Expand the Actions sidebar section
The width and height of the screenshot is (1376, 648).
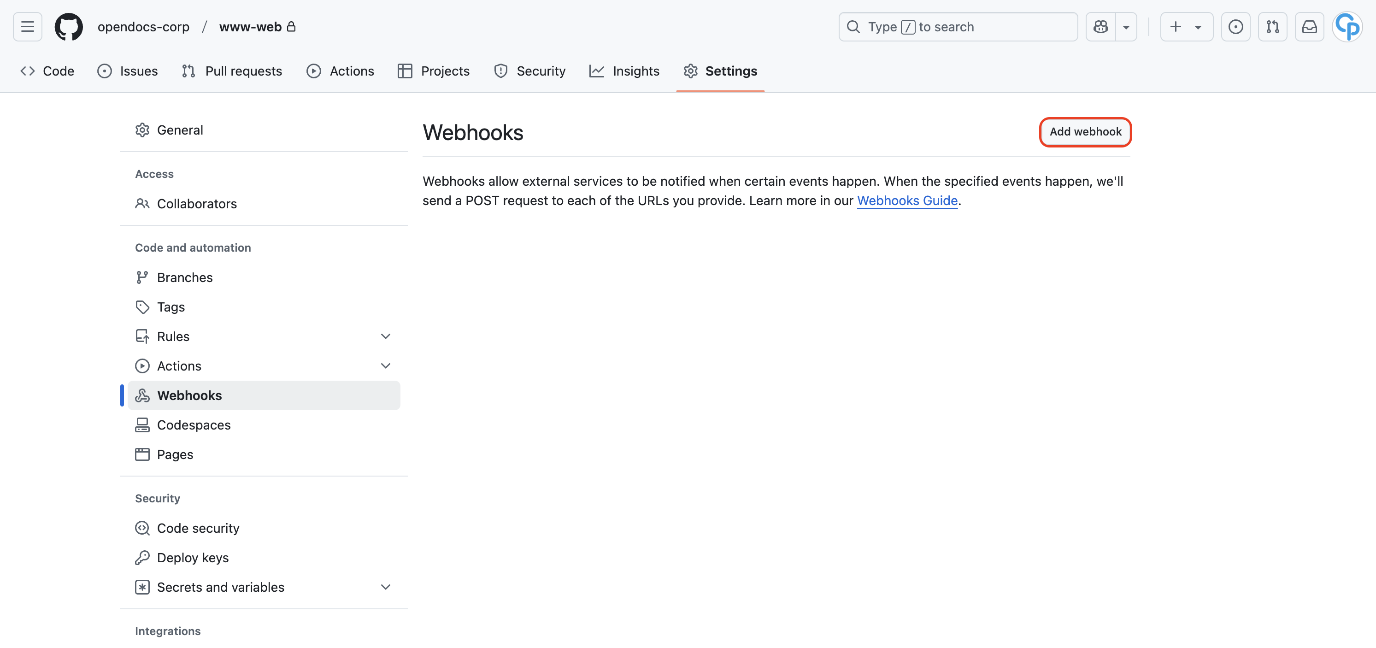(x=385, y=366)
